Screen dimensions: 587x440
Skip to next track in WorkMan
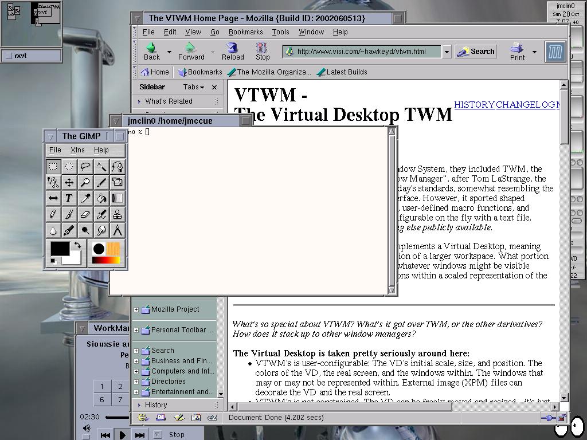pos(140,435)
